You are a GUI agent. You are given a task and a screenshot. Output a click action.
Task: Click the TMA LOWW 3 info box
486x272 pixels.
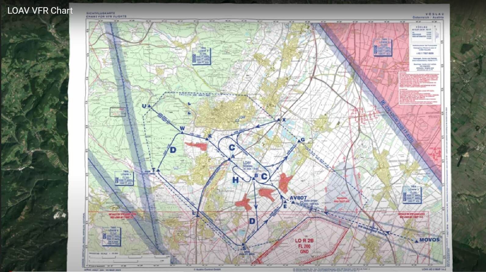tap(412, 194)
